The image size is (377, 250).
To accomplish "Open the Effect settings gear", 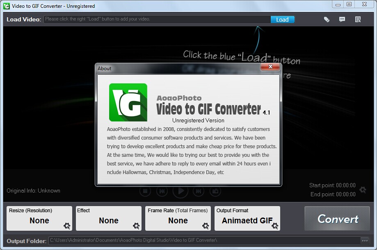I will click(x=136, y=226).
